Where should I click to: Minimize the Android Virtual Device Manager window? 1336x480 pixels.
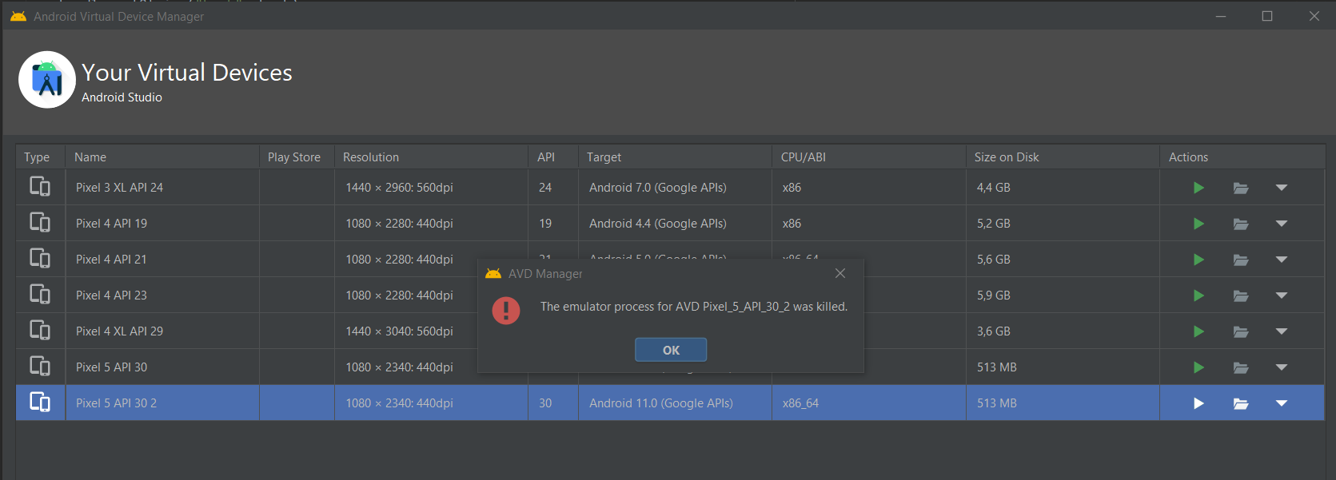[x=1221, y=16]
